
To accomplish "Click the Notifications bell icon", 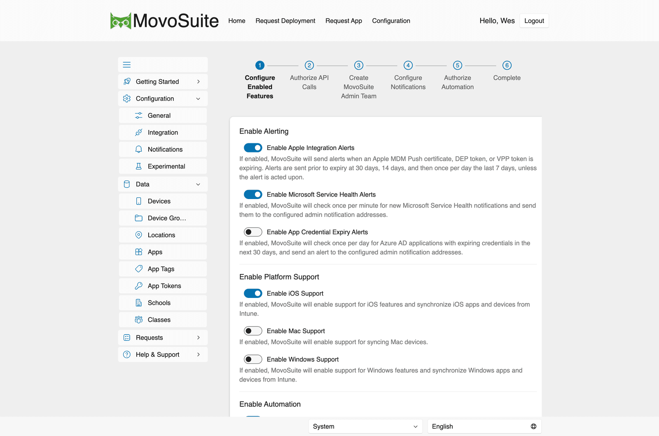I will [x=139, y=149].
